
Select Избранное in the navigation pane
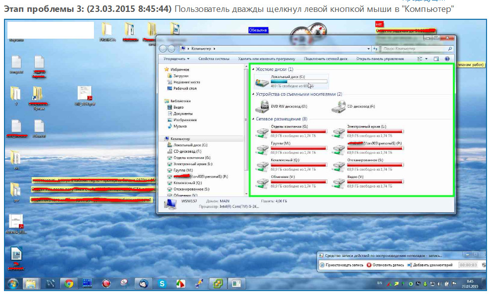(179, 69)
